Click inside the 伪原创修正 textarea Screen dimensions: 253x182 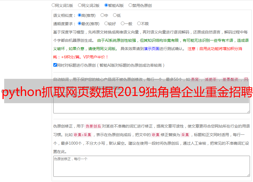point(152,166)
